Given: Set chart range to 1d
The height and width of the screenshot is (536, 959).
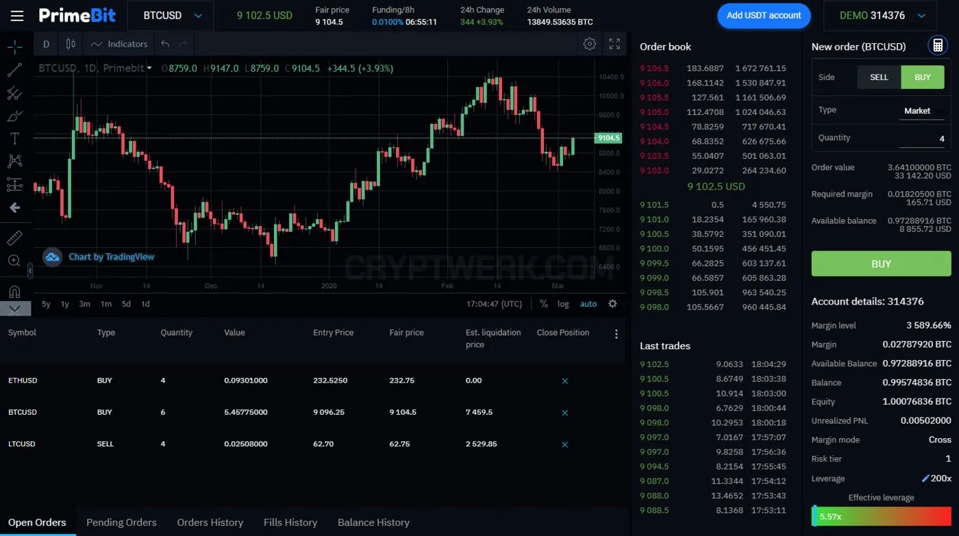Looking at the screenshot, I should [145, 304].
